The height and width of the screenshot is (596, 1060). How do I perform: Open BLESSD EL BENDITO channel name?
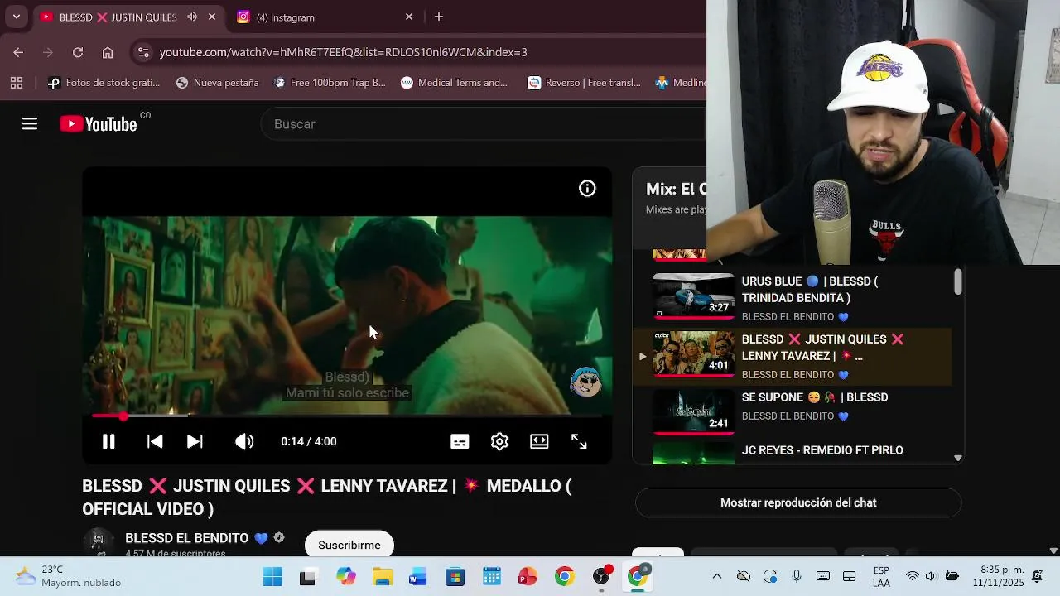pos(187,538)
